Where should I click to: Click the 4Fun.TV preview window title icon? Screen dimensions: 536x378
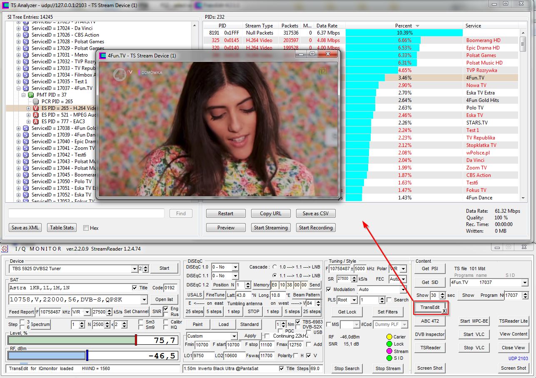point(102,55)
